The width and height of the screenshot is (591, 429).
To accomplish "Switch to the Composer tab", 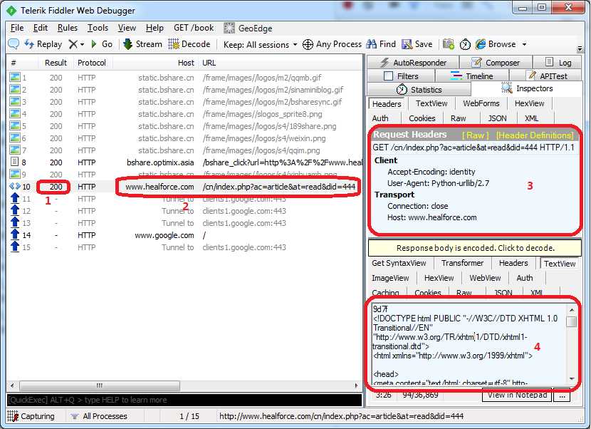I will click(496, 63).
